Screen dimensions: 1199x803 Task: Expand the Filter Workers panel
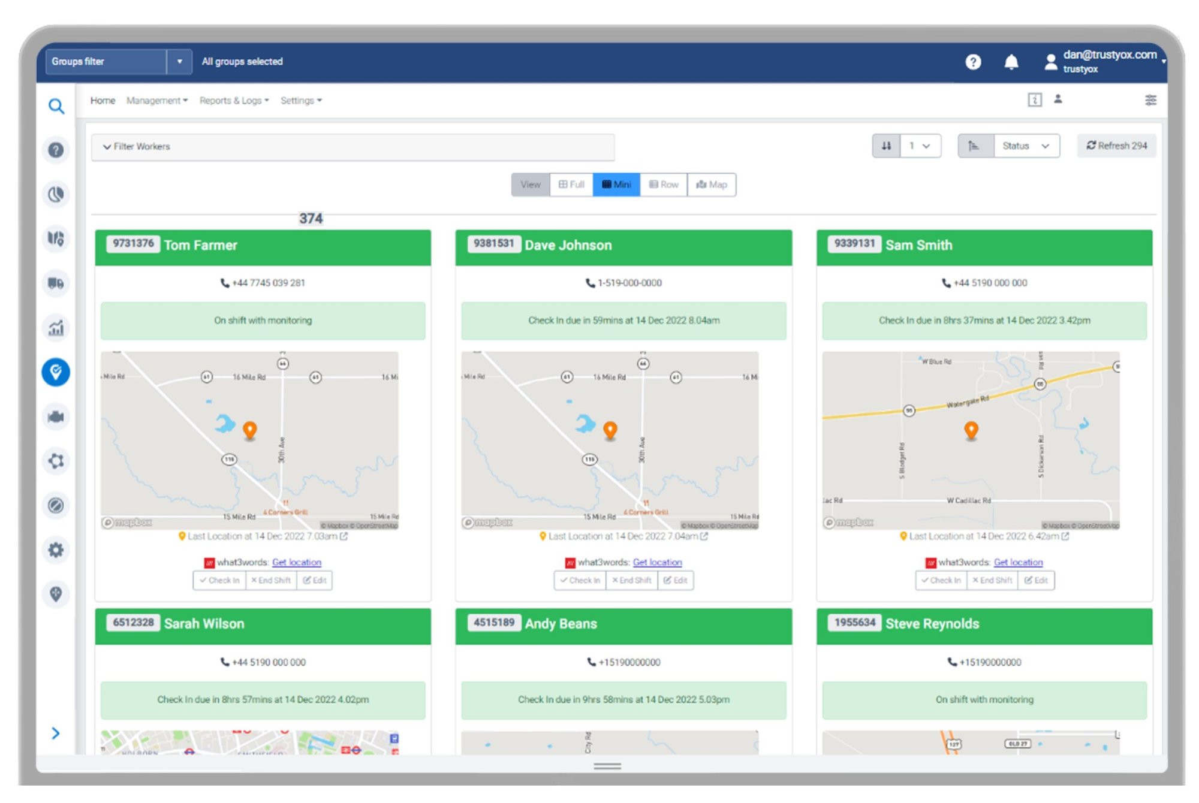point(353,147)
